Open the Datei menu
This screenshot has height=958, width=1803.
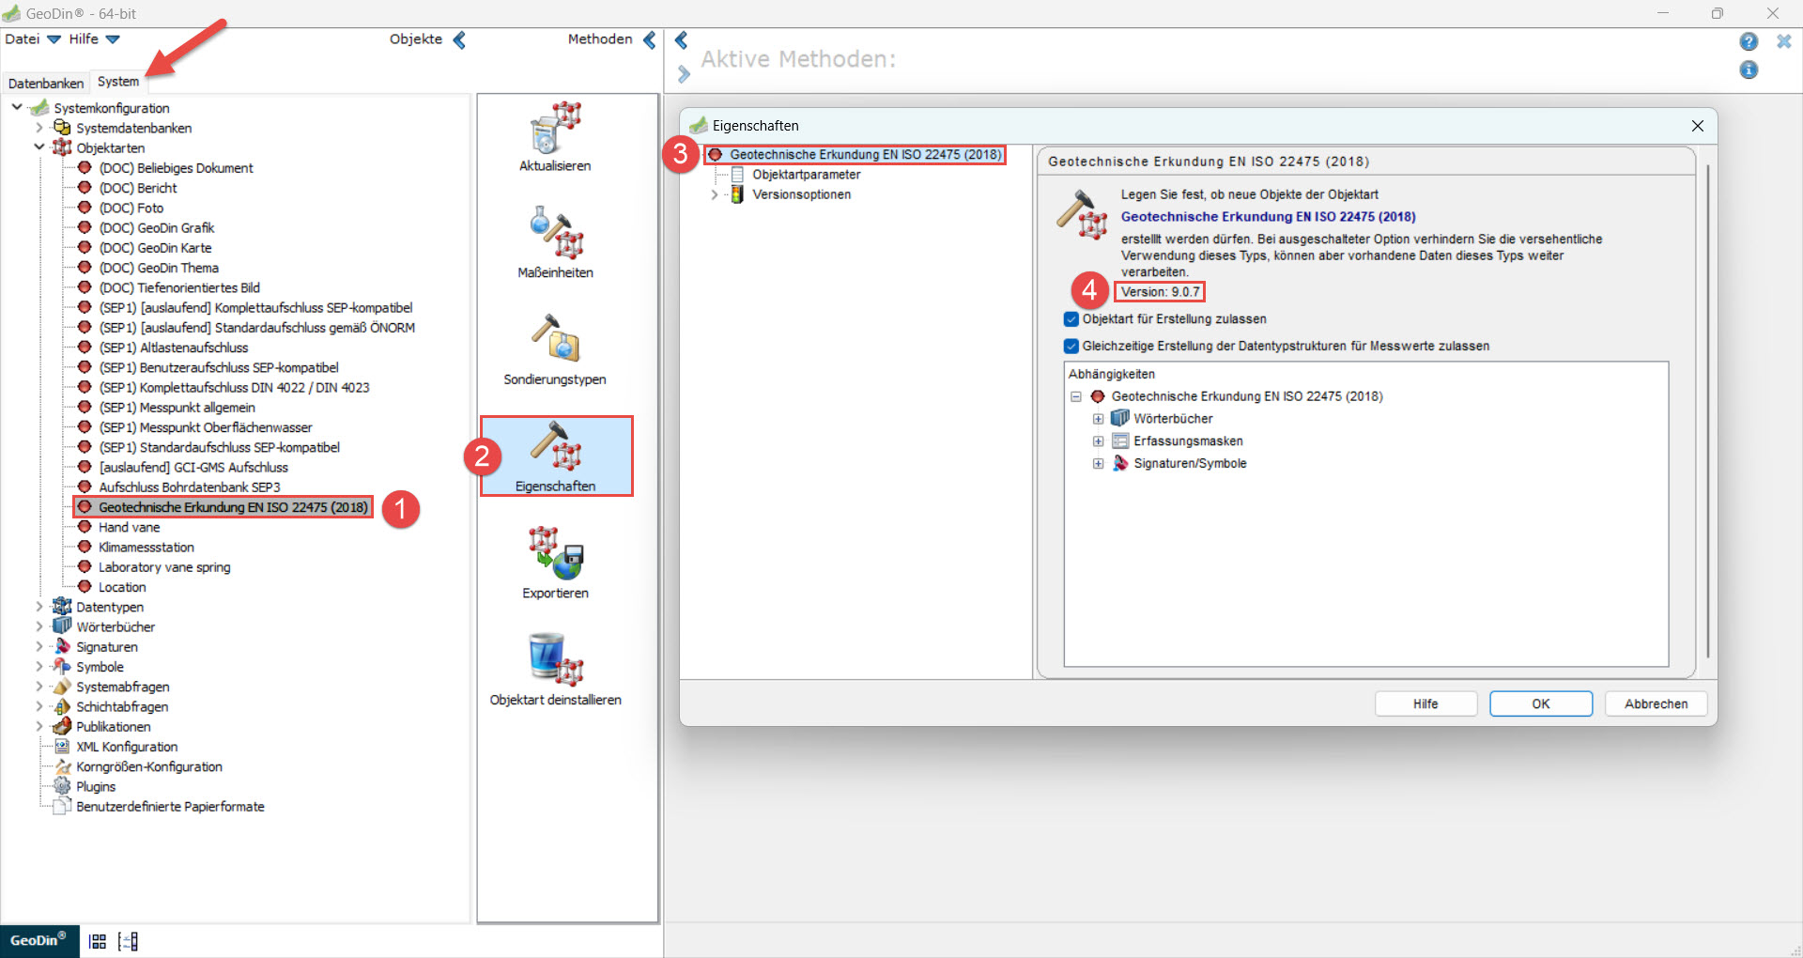coord(32,39)
